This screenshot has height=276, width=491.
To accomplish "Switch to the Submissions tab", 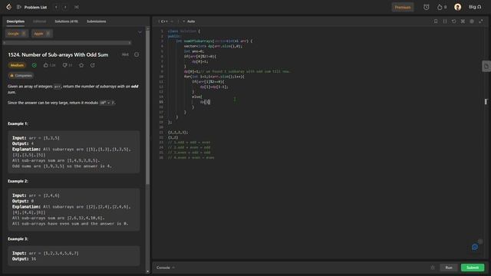I will (96, 21).
